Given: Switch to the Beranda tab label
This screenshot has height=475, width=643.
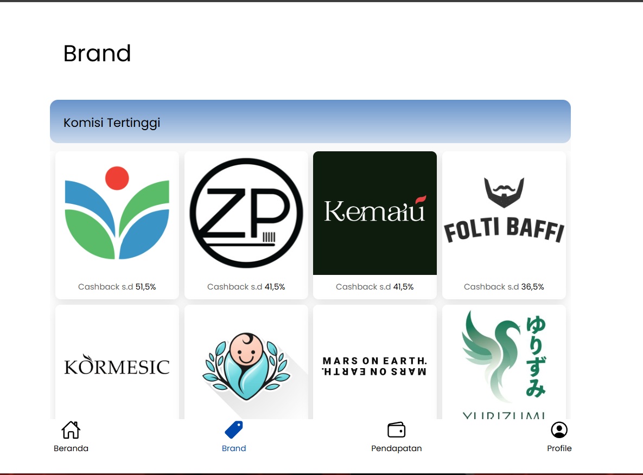Looking at the screenshot, I should (71, 448).
